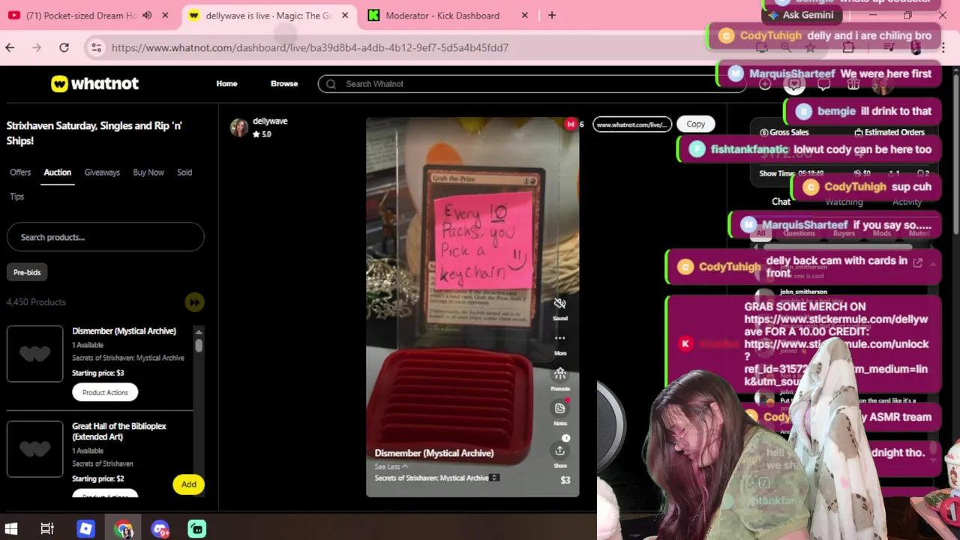This screenshot has width=960, height=540.
Task: Switch to the Buy Now tab
Action: (x=148, y=172)
